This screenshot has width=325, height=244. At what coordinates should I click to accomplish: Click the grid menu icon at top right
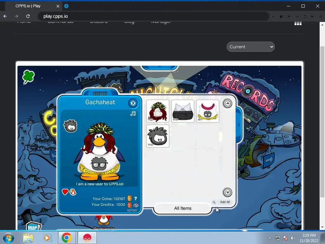[x=298, y=24]
